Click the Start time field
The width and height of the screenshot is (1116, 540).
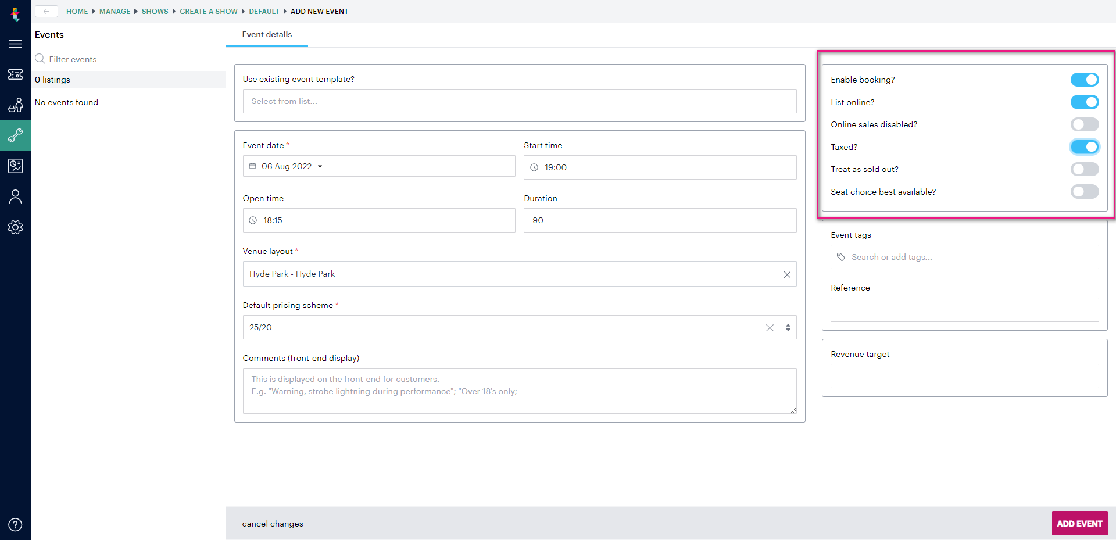click(x=660, y=167)
